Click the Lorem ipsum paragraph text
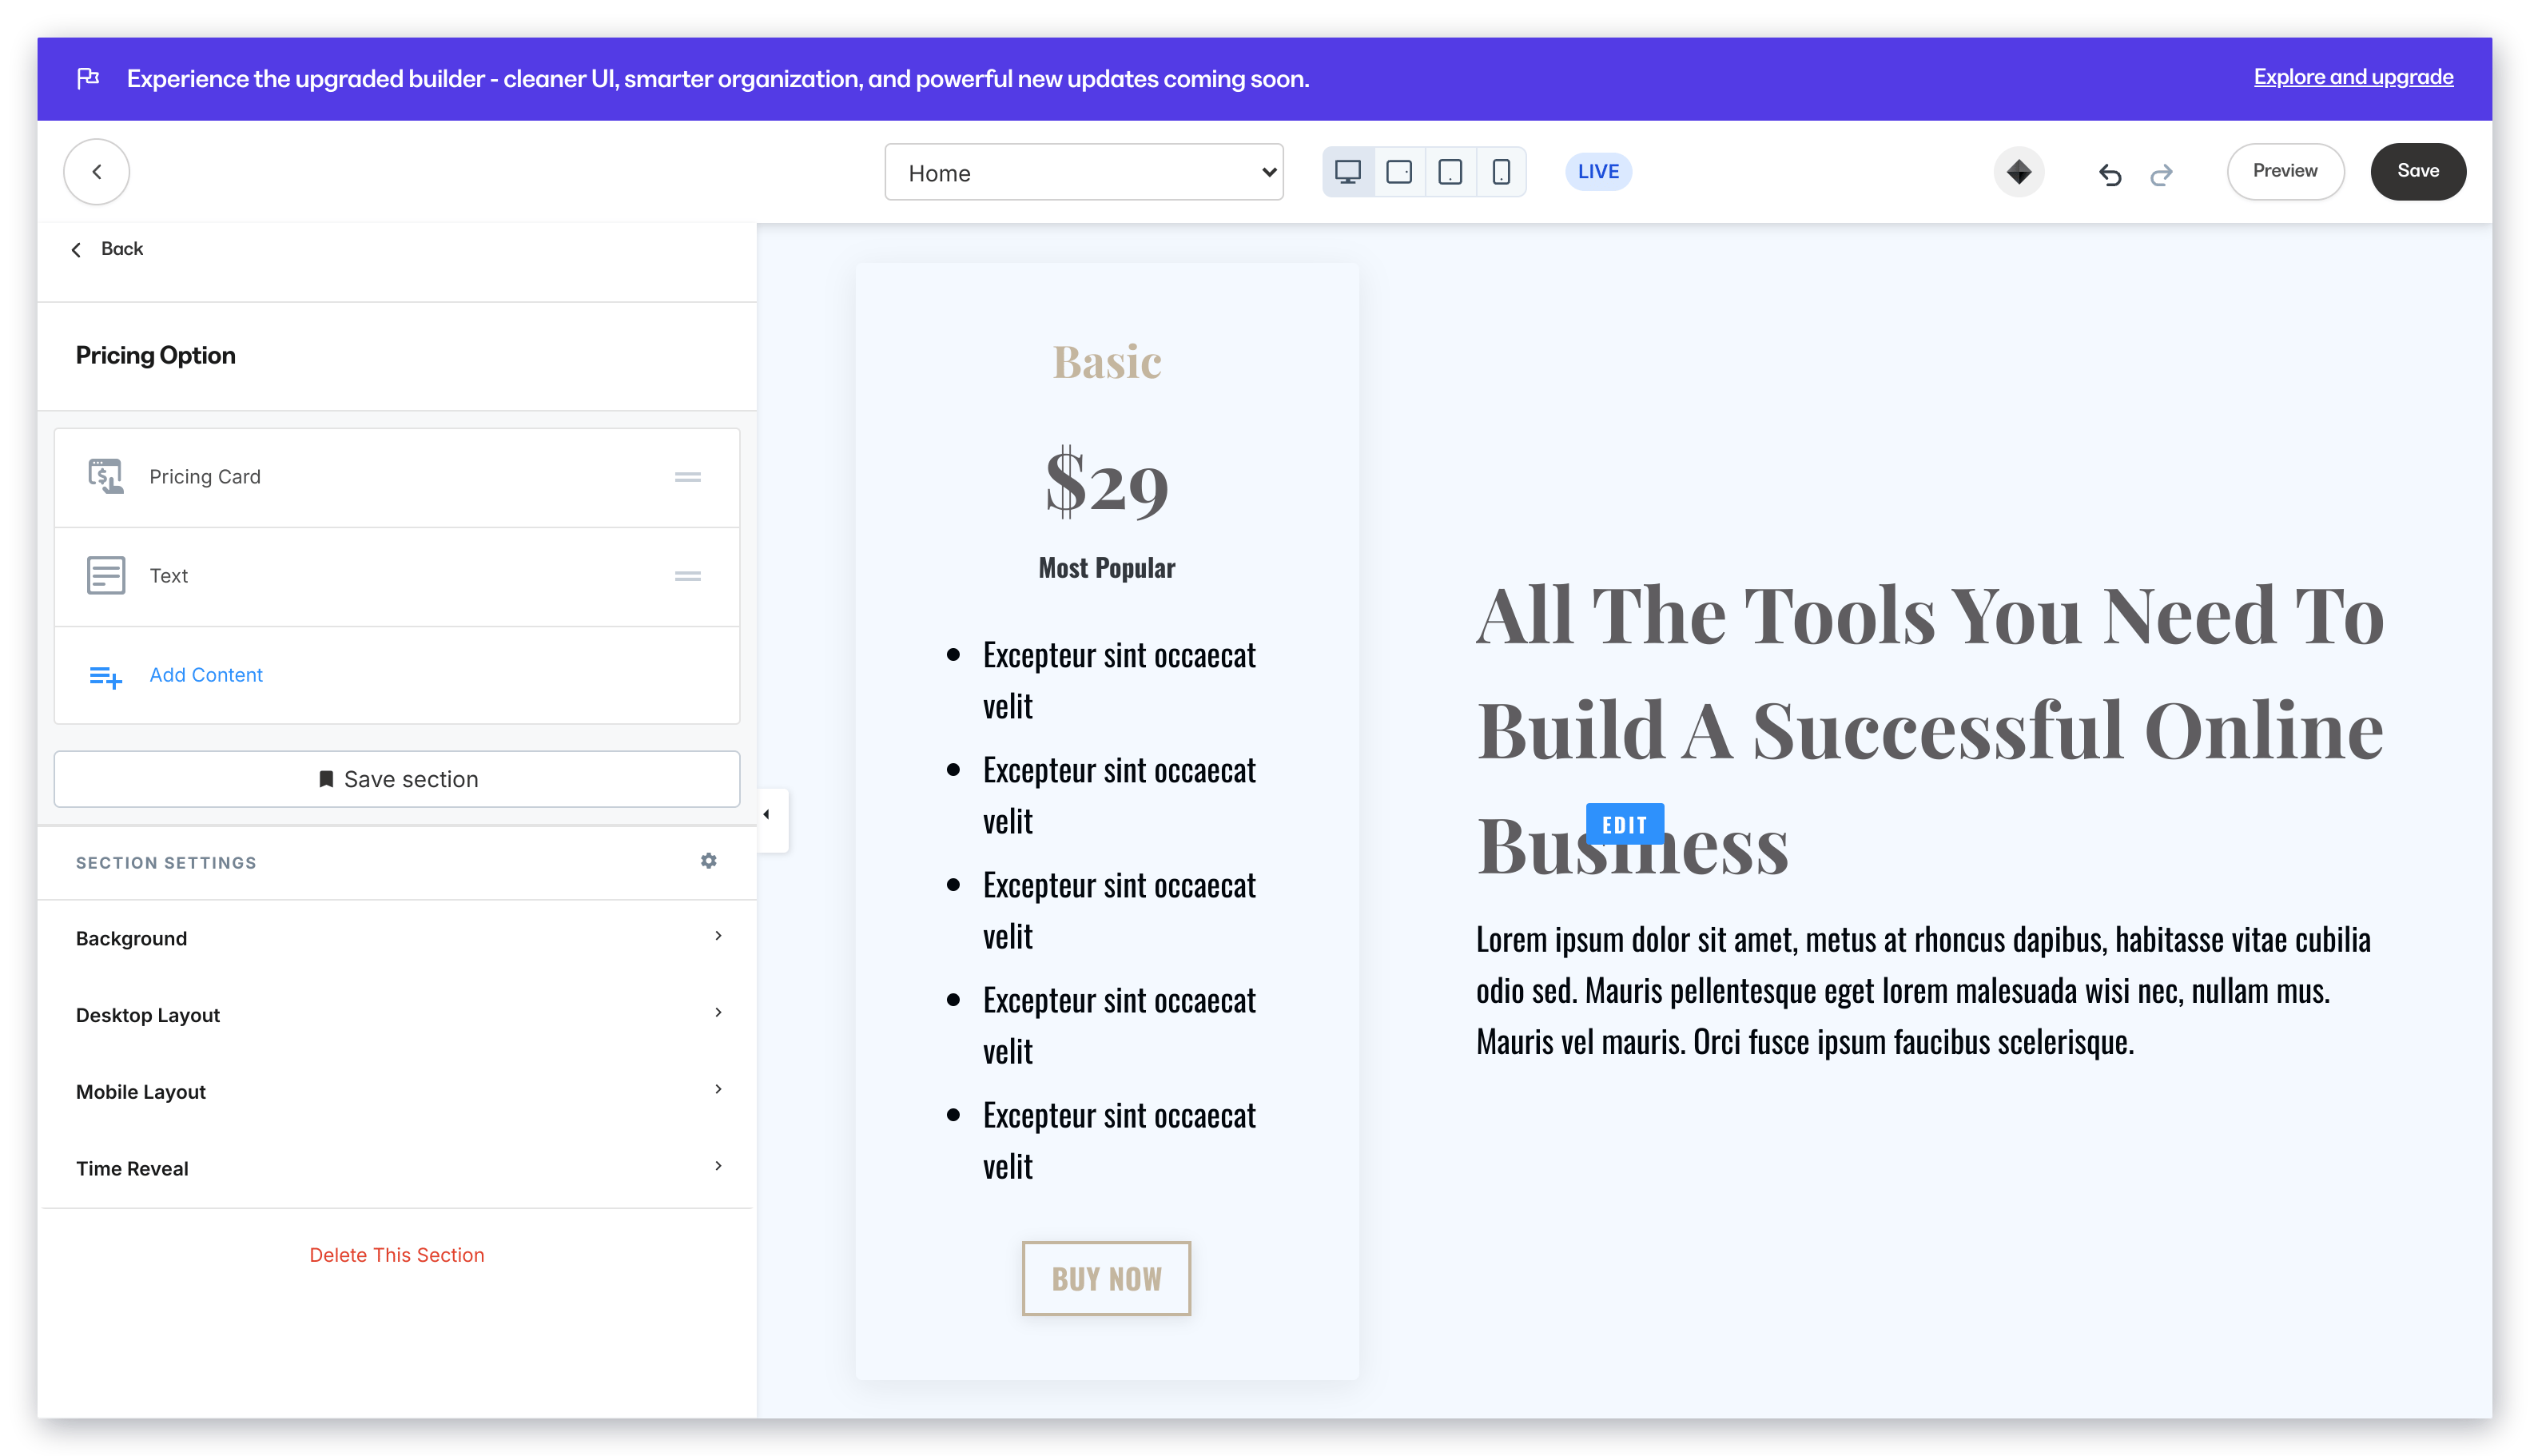Image resolution: width=2530 pixels, height=1456 pixels. pos(1923,990)
